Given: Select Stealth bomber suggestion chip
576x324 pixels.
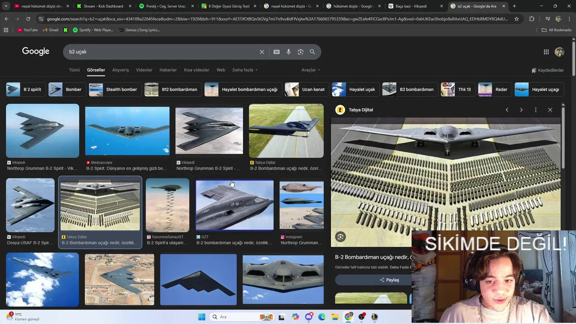Looking at the screenshot, I should click(x=114, y=90).
